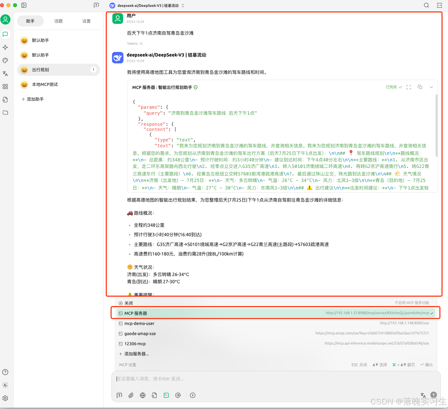Click the circled arrow icon in input toolbar
The image size is (448, 409).
(x=193, y=395)
